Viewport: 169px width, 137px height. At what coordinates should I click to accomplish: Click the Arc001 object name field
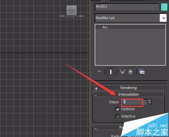point(127,7)
